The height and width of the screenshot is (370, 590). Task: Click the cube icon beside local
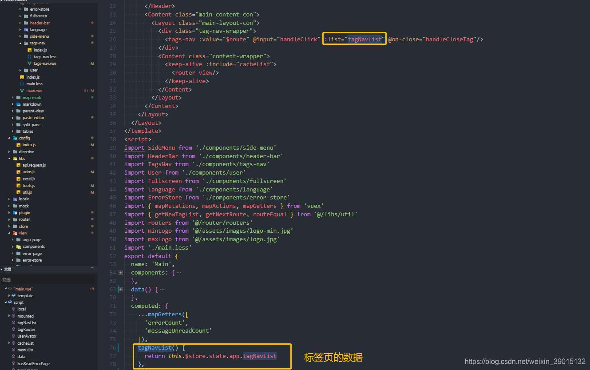click(x=13, y=309)
